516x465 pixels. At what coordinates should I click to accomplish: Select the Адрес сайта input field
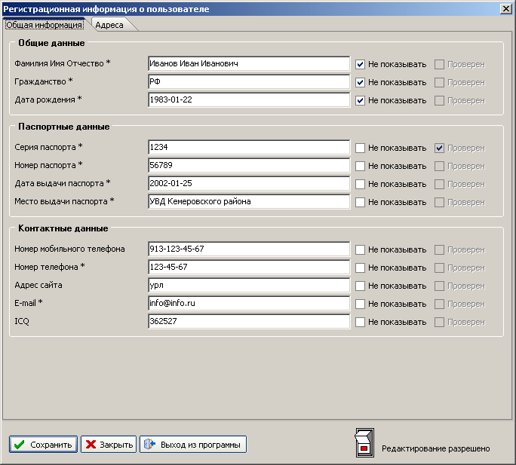[249, 286]
